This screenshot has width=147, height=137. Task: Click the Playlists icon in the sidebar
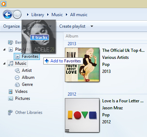pyautogui.click(x=11, y=49)
